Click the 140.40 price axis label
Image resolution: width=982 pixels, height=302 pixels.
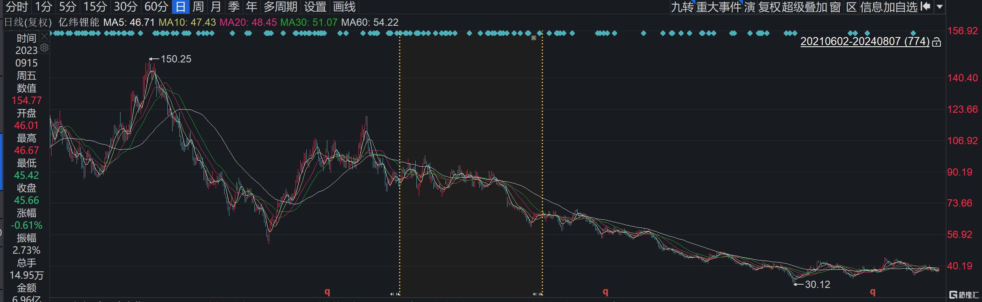pyautogui.click(x=962, y=78)
